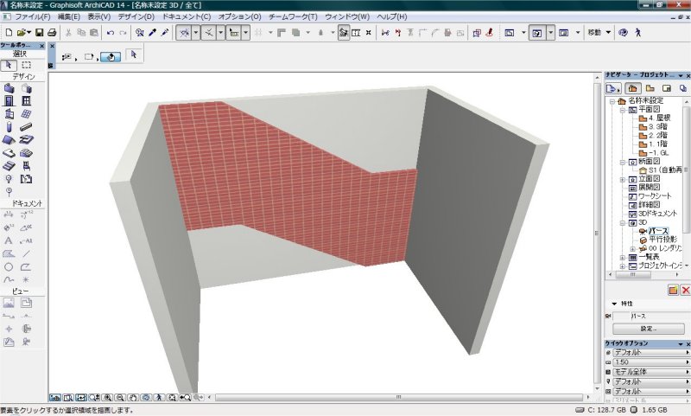
Task: Click the Print icon in toolbar
Action: (x=52, y=33)
